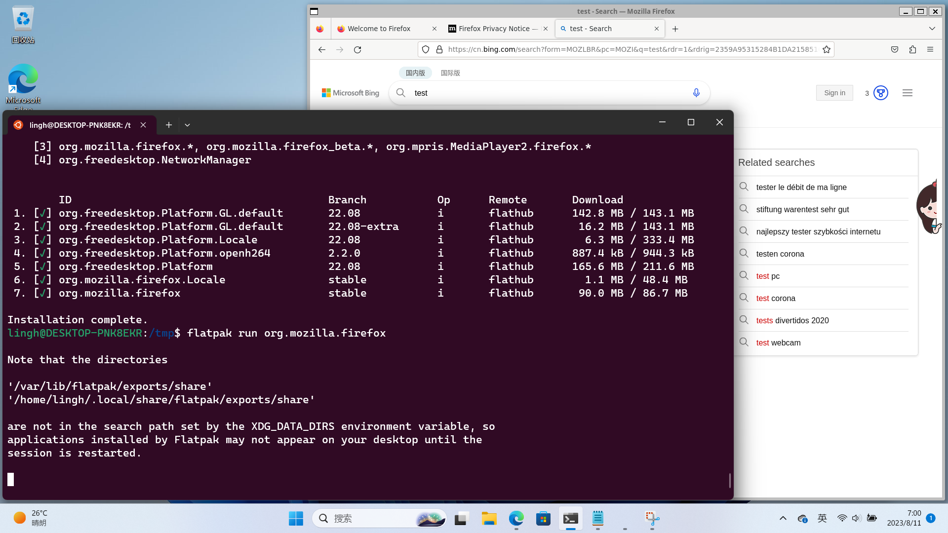Viewport: 948px width, 533px height.
Task: Open the terminal tab dropdown chevron
Action: pos(187,125)
